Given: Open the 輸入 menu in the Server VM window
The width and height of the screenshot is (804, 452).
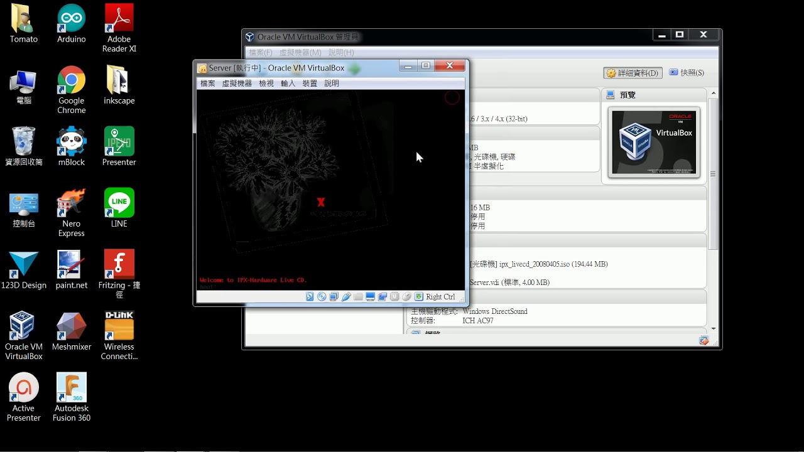Looking at the screenshot, I should [x=288, y=83].
